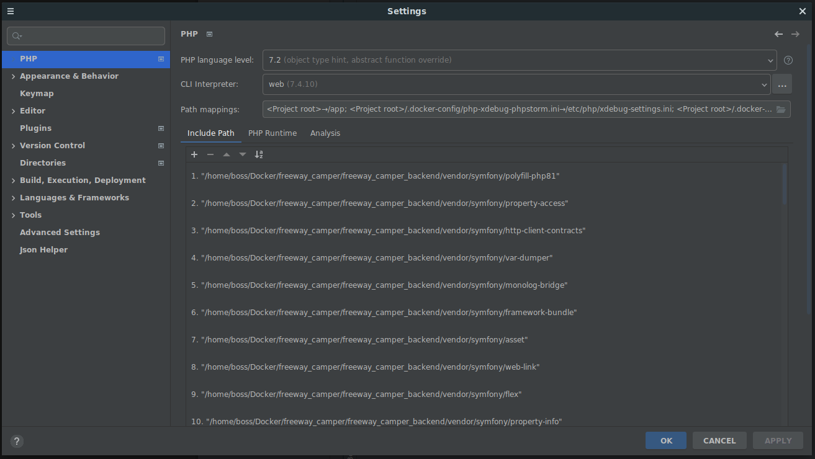Expand Version Control section
This screenshot has width=815, height=459.
point(13,146)
